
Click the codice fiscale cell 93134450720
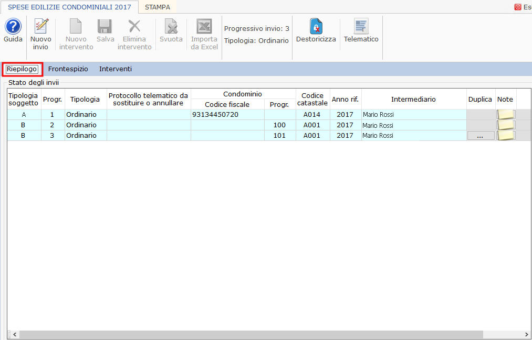tap(227, 115)
